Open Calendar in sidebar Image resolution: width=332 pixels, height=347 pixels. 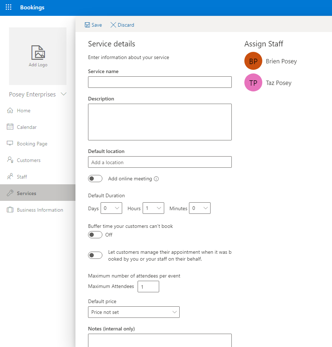coord(38,127)
